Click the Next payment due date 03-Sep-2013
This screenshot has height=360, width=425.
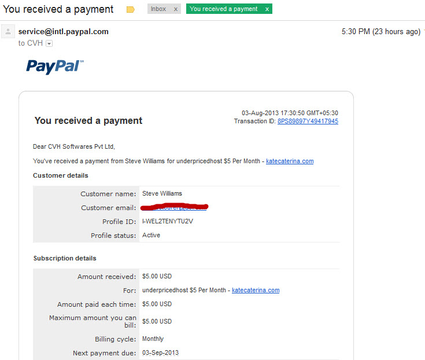pos(161,352)
